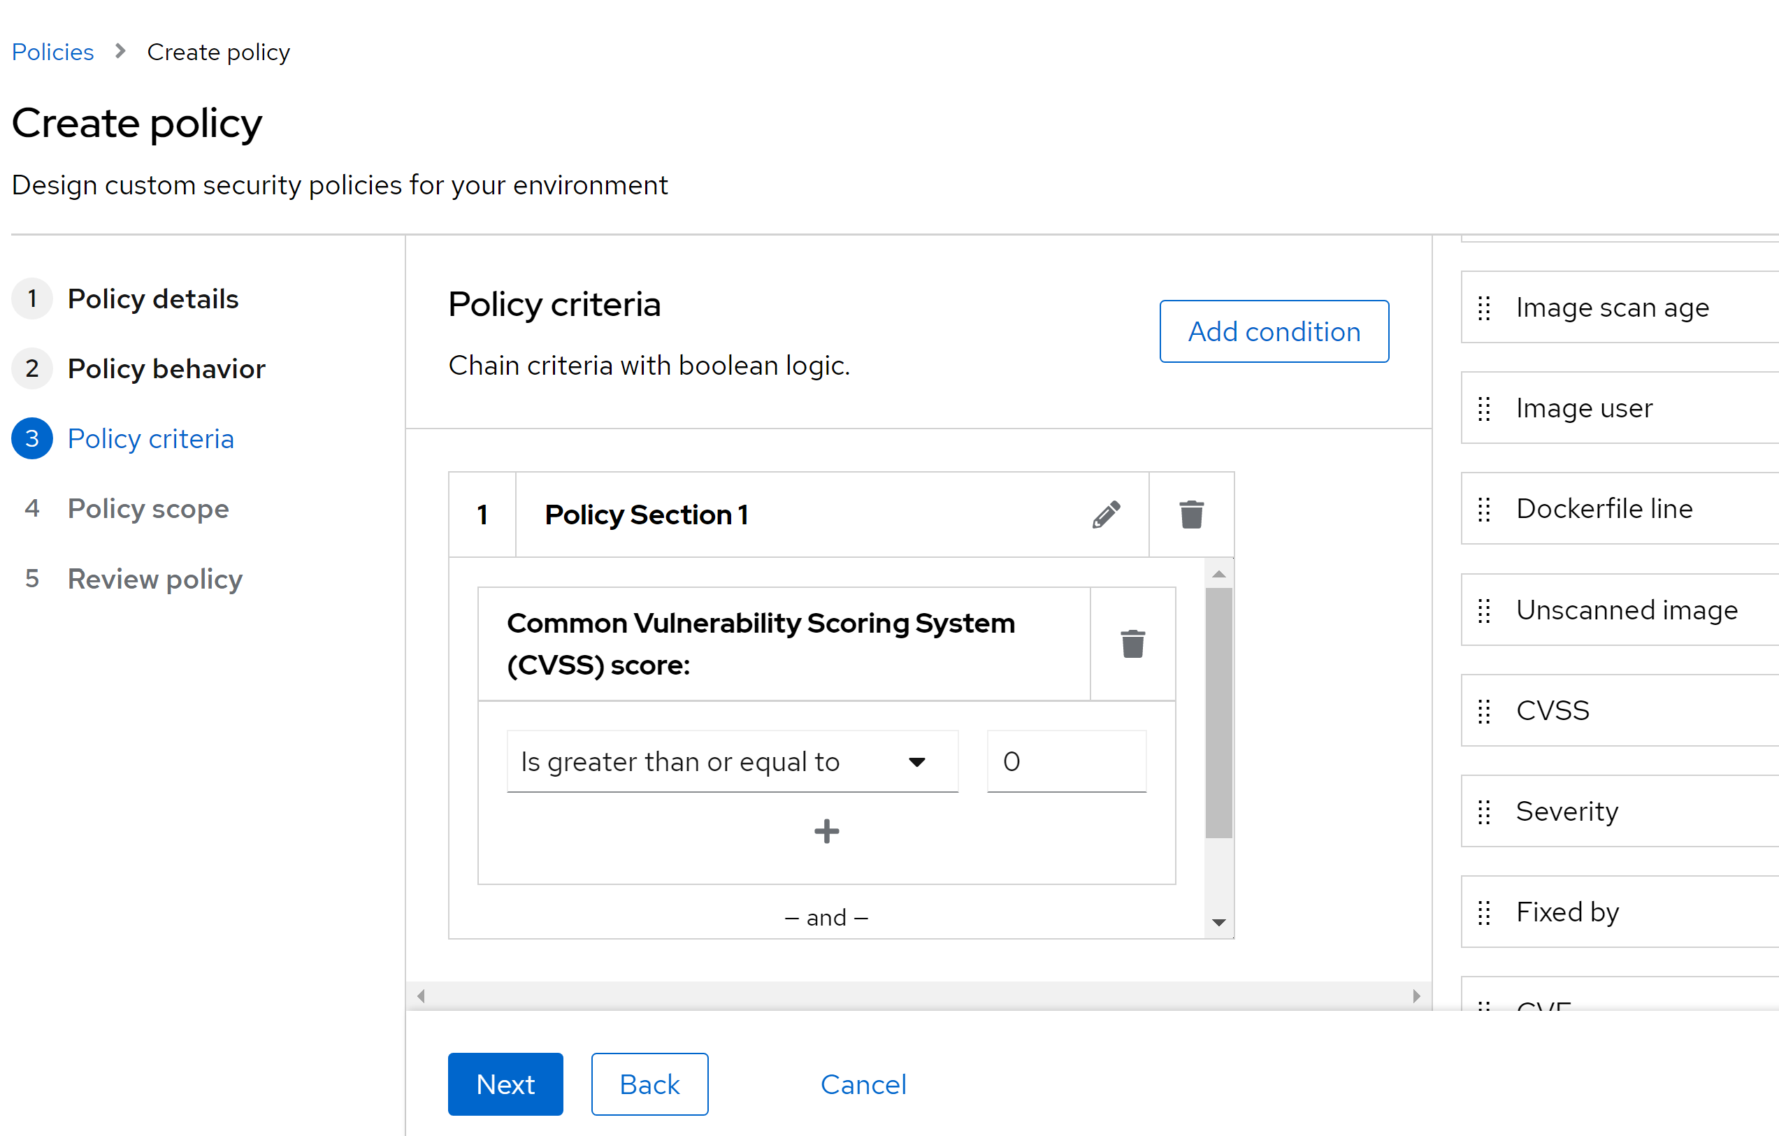Click the scroll-up arrow in the policy section
The height and width of the screenshot is (1136, 1779).
coord(1219,575)
